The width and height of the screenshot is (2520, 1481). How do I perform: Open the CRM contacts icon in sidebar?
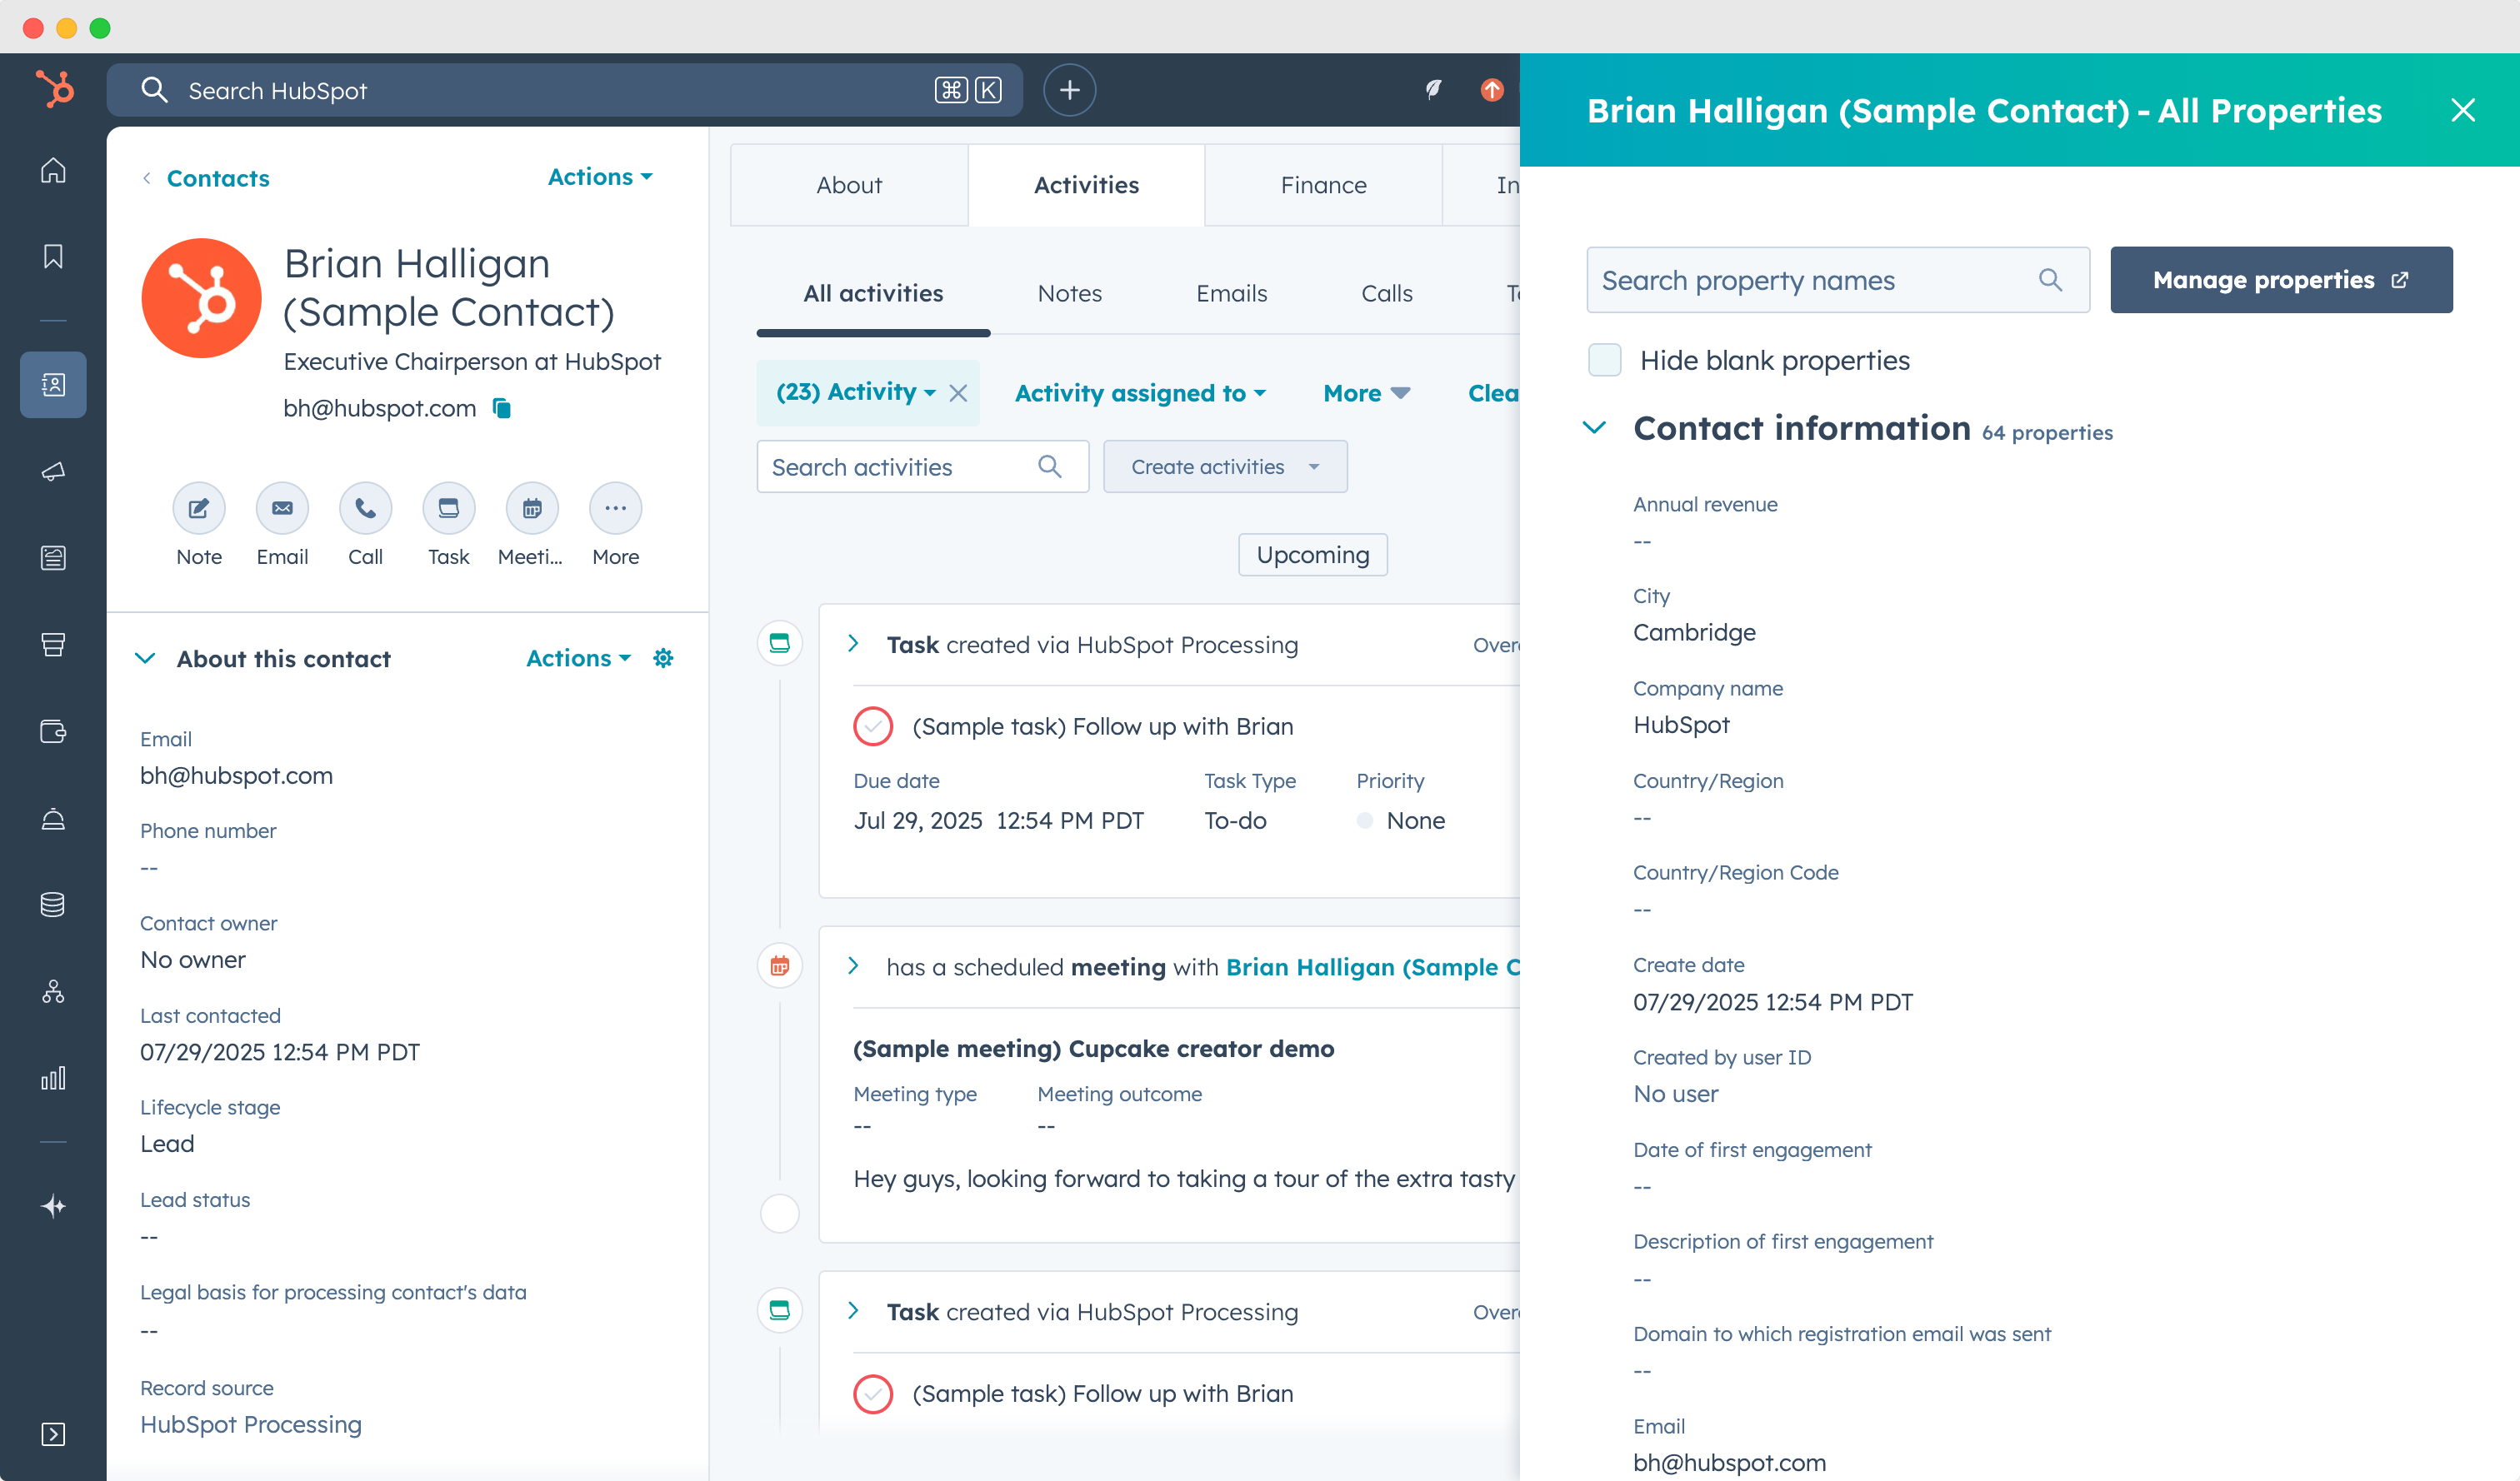[53, 385]
